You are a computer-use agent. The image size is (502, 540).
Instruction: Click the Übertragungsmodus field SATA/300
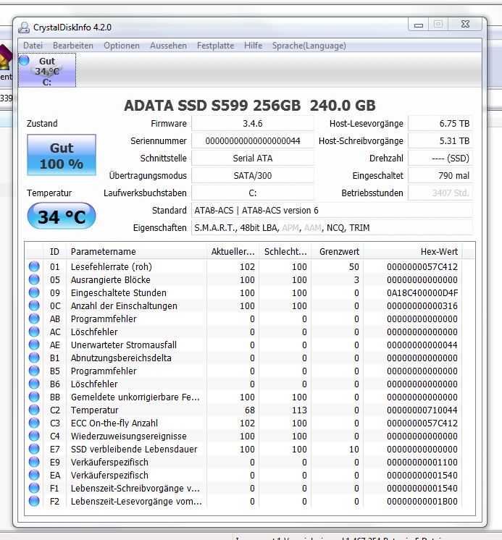253,176
